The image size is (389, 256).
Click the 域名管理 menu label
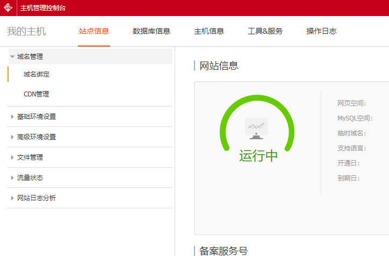coord(30,57)
